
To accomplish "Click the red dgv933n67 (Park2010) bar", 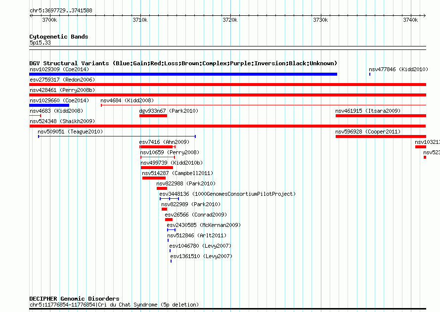I will tap(153, 116).
